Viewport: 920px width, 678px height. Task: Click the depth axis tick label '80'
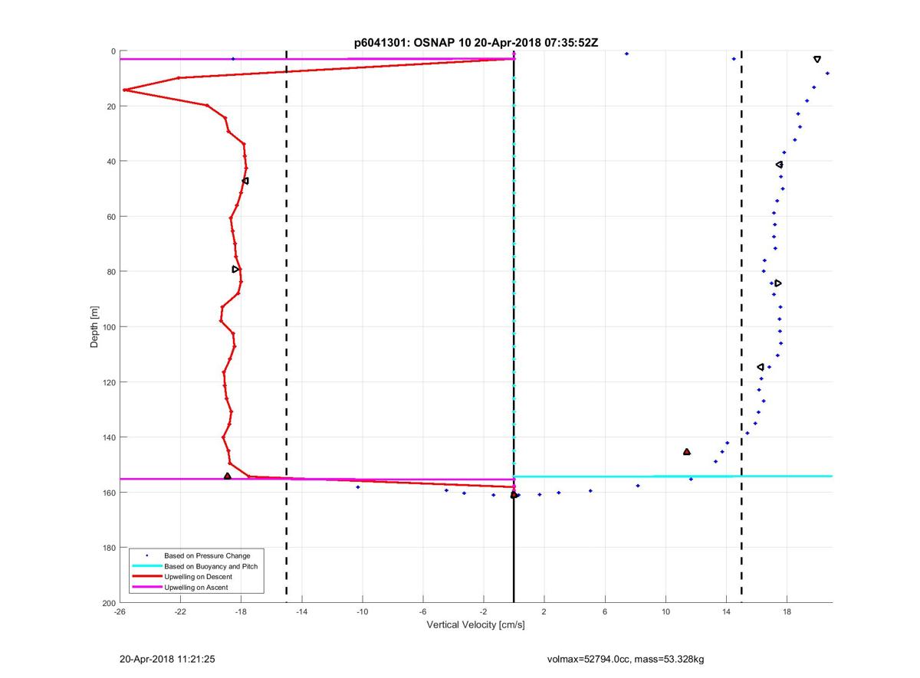coord(111,272)
